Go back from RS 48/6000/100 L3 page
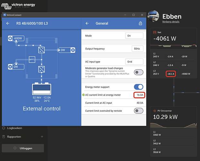The height and width of the screenshot is (161, 200). (8, 24)
